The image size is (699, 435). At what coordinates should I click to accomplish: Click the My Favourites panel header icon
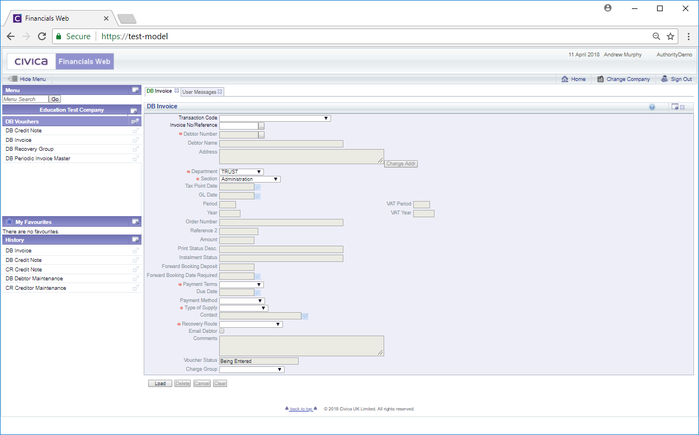pos(135,222)
